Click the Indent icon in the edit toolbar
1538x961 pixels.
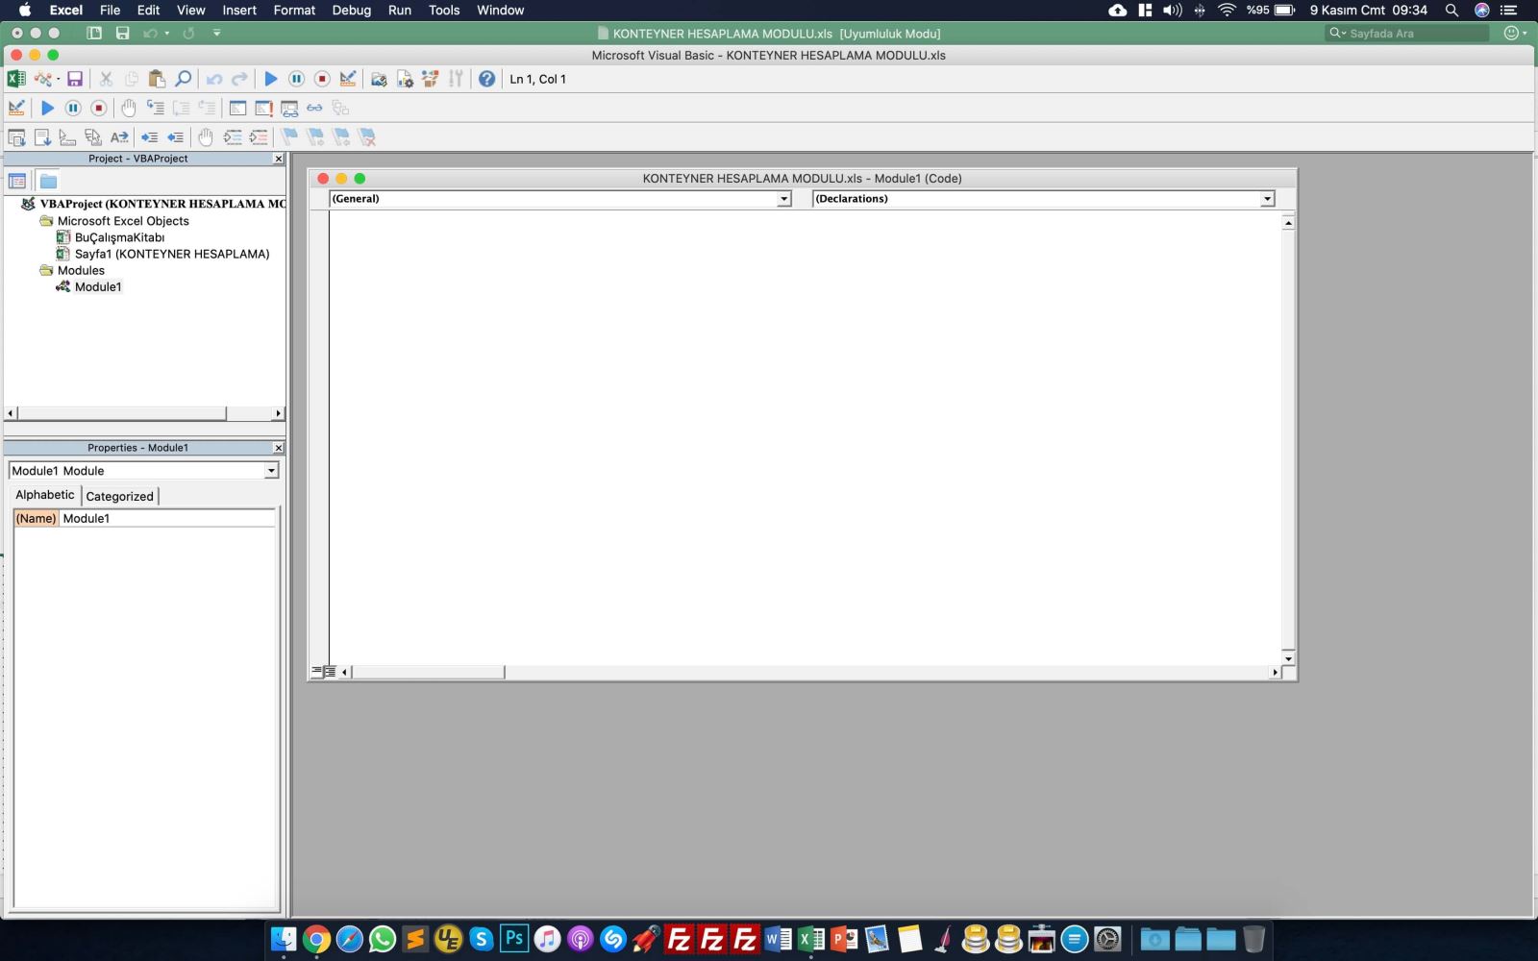tap(149, 137)
